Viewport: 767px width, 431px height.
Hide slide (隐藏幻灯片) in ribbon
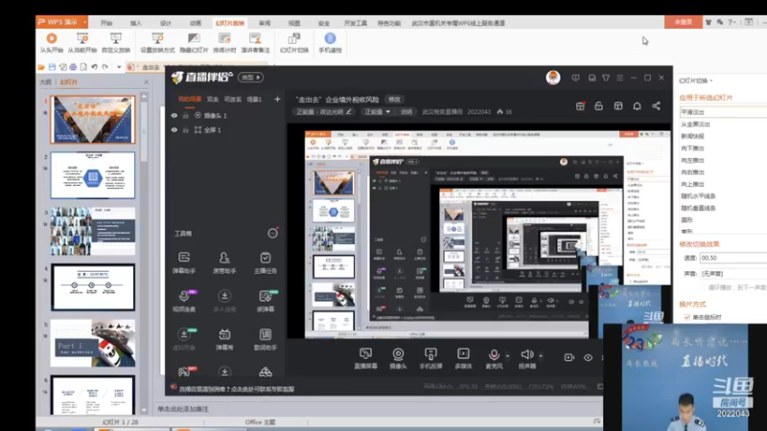point(194,42)
